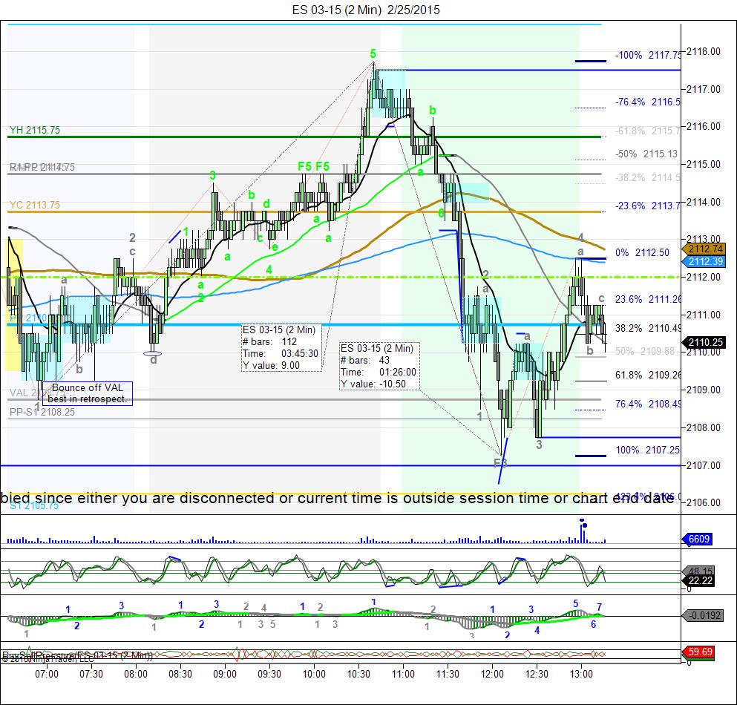Image resolution: width=737 pixels, height=705 pixels.
Task: Select the blue 2112.39 price marker
Action: coord(706,261)
